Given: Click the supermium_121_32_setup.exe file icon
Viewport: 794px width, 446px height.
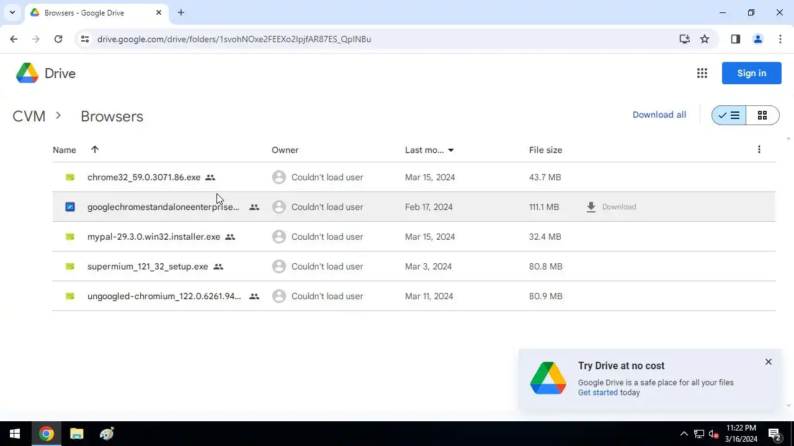Looking at the screenshot, I should [x=70, y=266].
